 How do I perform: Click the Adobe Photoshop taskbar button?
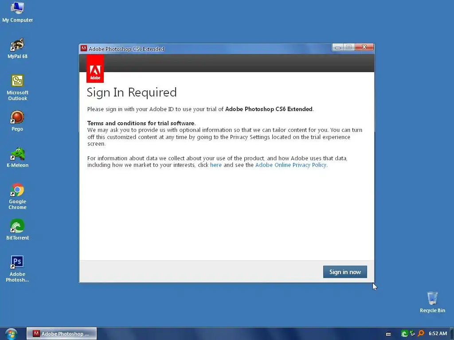click(62, 334)
